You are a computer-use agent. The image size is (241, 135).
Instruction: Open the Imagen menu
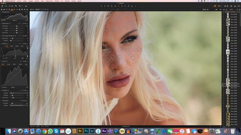[31, 1]
